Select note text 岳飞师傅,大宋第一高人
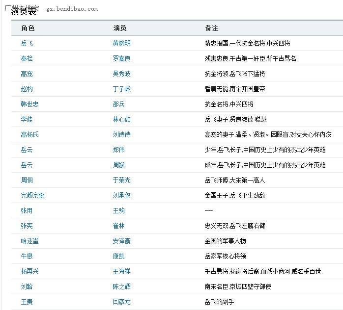343x310 pixels. 235,180
